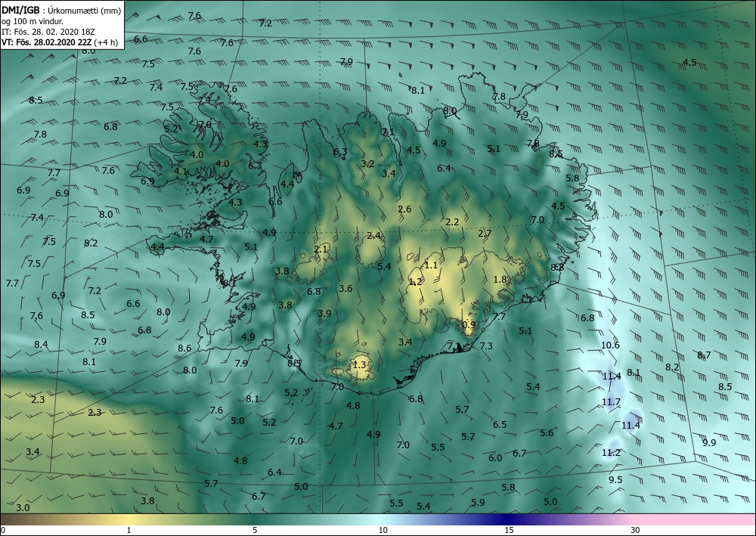Viewport: 756px width, 536px height.
Task: Click the 'VT: Fös. 28.02.2020 22Z (+4 h)' line
Action: 60,42
